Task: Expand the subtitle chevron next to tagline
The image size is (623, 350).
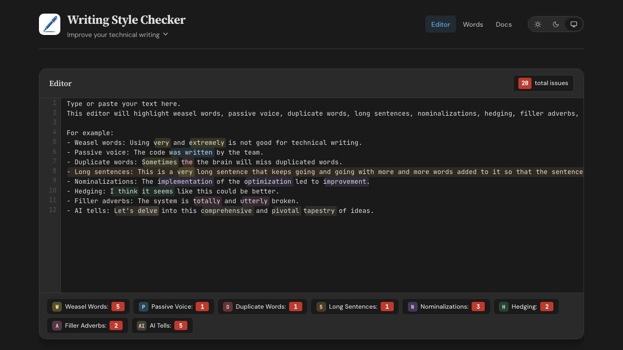Action: point(165,35)
